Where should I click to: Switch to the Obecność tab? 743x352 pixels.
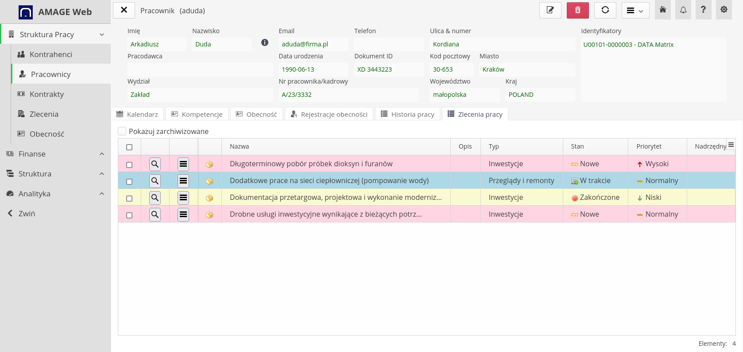pyautogui.click(x=256, y=114)
